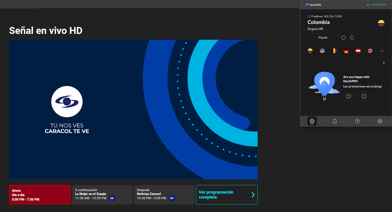Click the 5:00 PM - 7:30 PM time
392x212 pixels.
26,199
